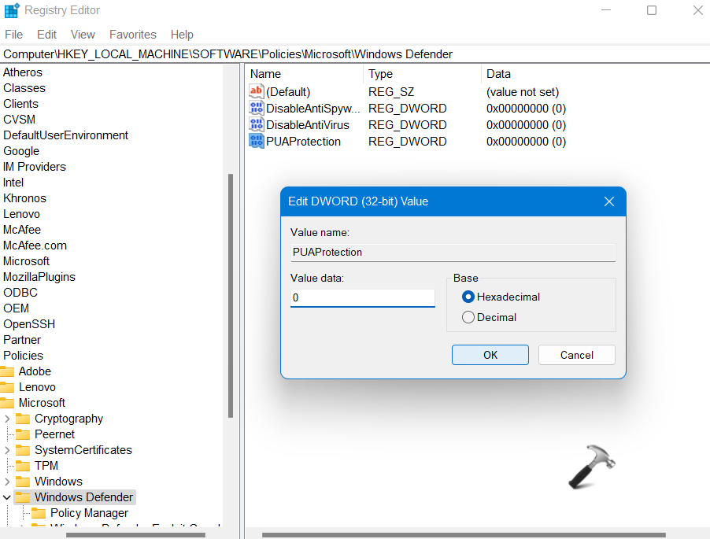Collapse the Windows Defender key
710x539 pixels.
pyautogui.click(x=7, y=497)
